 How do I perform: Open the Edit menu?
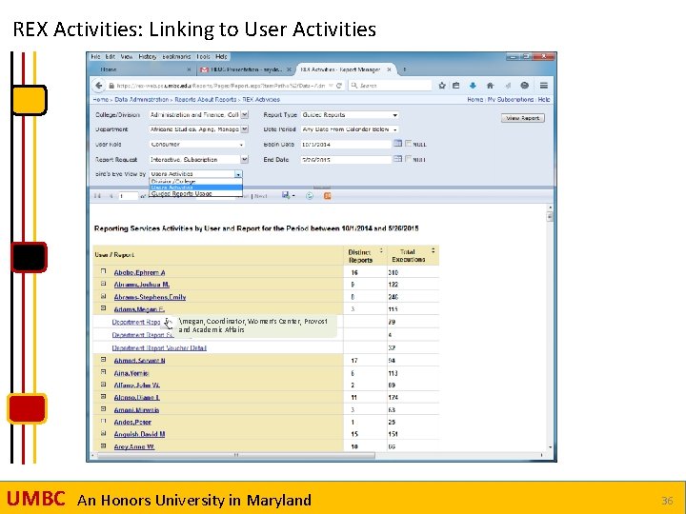coord(111,57)
